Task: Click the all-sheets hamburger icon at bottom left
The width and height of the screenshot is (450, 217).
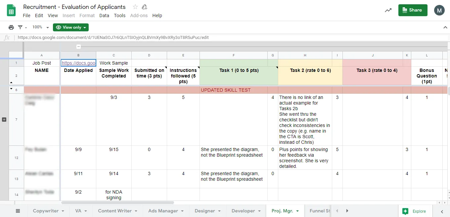Action: point(18,211)
